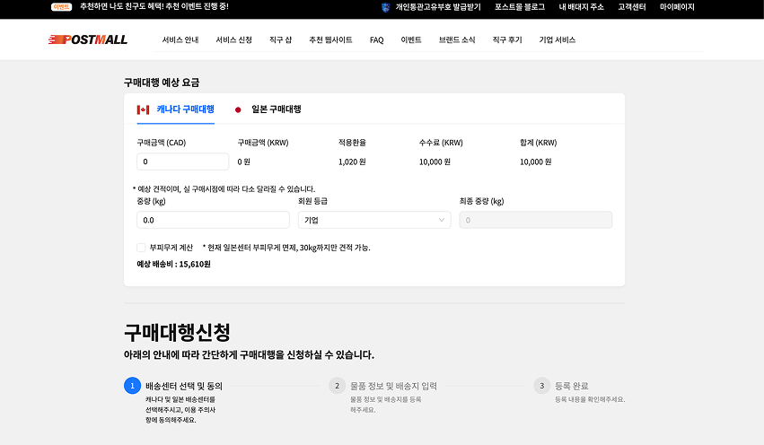Click the orange 이벤트 badge in top bar
The height and width of the screenshot is (445, 764).
[62, 6]
